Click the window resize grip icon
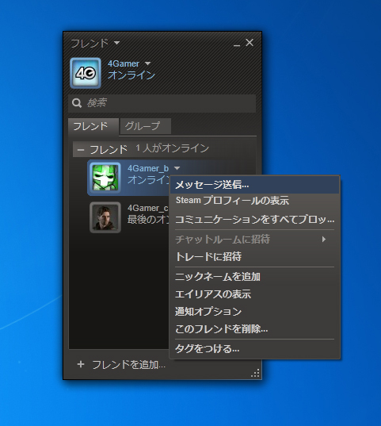 click(255, 374)
